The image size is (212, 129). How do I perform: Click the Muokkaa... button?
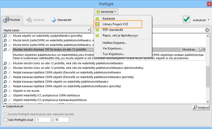click(190, 49)
